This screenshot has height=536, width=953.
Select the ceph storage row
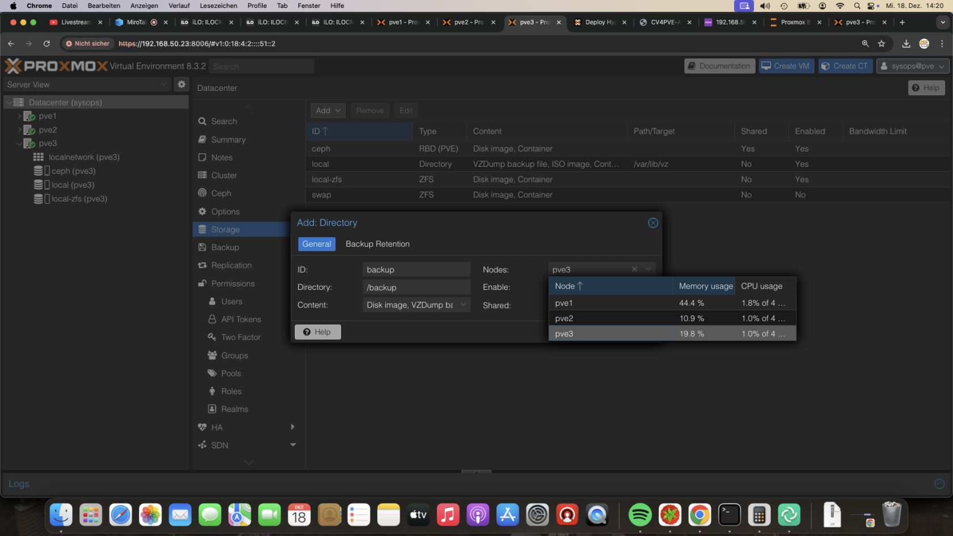tap(629, 149)
